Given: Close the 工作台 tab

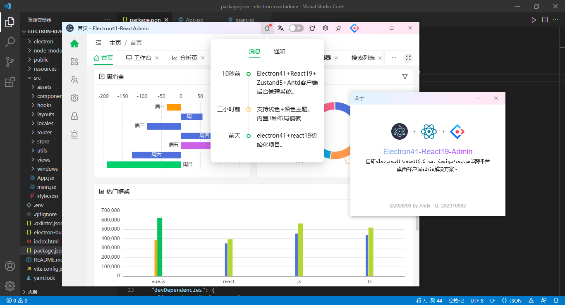Looking at the screenshot, I should coord(157,58).
